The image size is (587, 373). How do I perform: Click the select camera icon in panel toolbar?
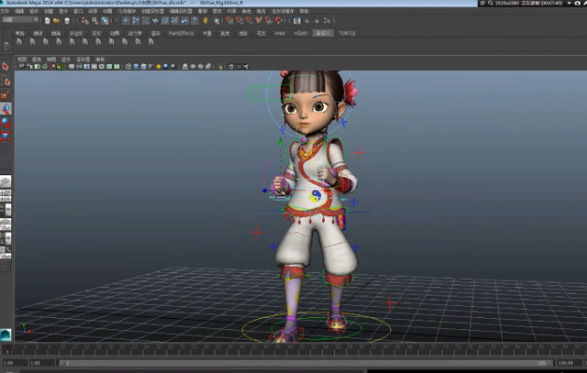(x=22, y=66)
